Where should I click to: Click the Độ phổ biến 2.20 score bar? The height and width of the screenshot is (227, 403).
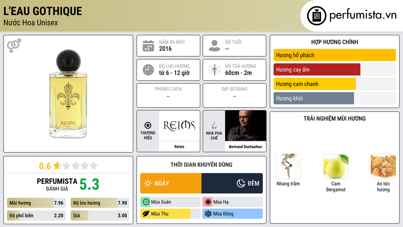[37, 216]
